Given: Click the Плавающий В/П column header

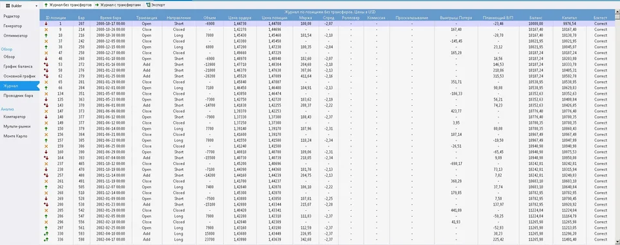Looking at the screenshot, I should tap(498, 18).
